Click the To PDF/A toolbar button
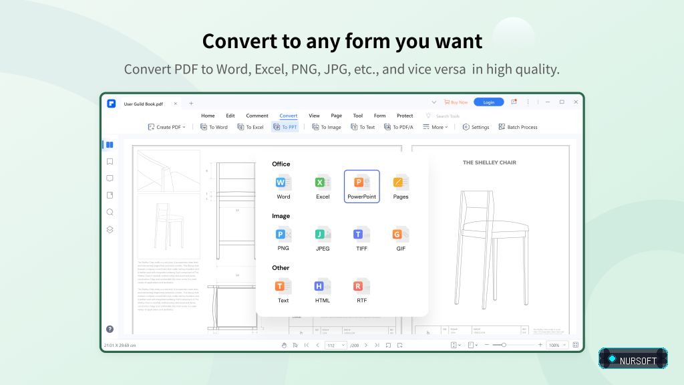684x385 pixels. click(399, 127)
